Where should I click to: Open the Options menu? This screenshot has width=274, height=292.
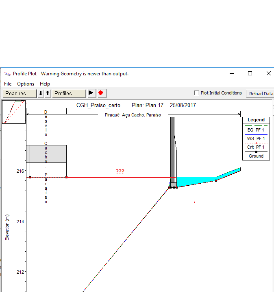coord(26,84)
